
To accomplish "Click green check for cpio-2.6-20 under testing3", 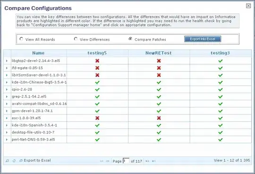I will (x=221, y=89).
